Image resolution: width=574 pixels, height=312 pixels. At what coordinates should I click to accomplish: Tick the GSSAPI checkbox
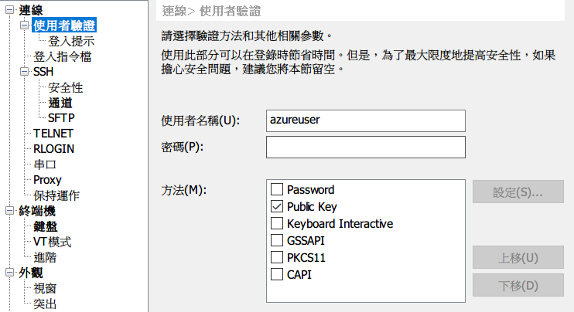click(x=277, y=241)
